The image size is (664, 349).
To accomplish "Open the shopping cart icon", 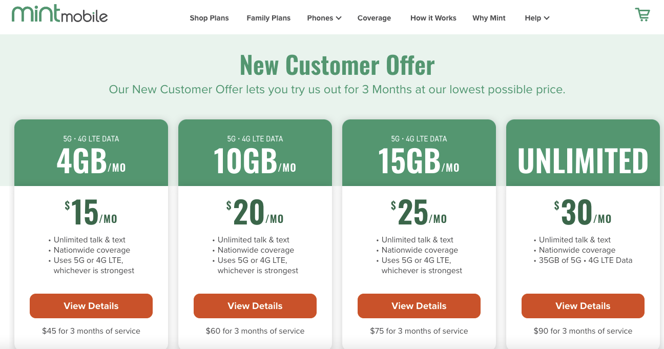I will 642,14.
